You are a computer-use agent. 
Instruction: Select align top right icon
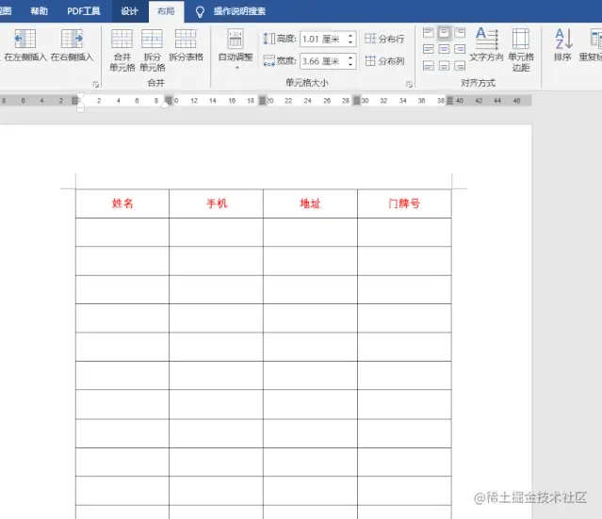click(x=460, y=33)
